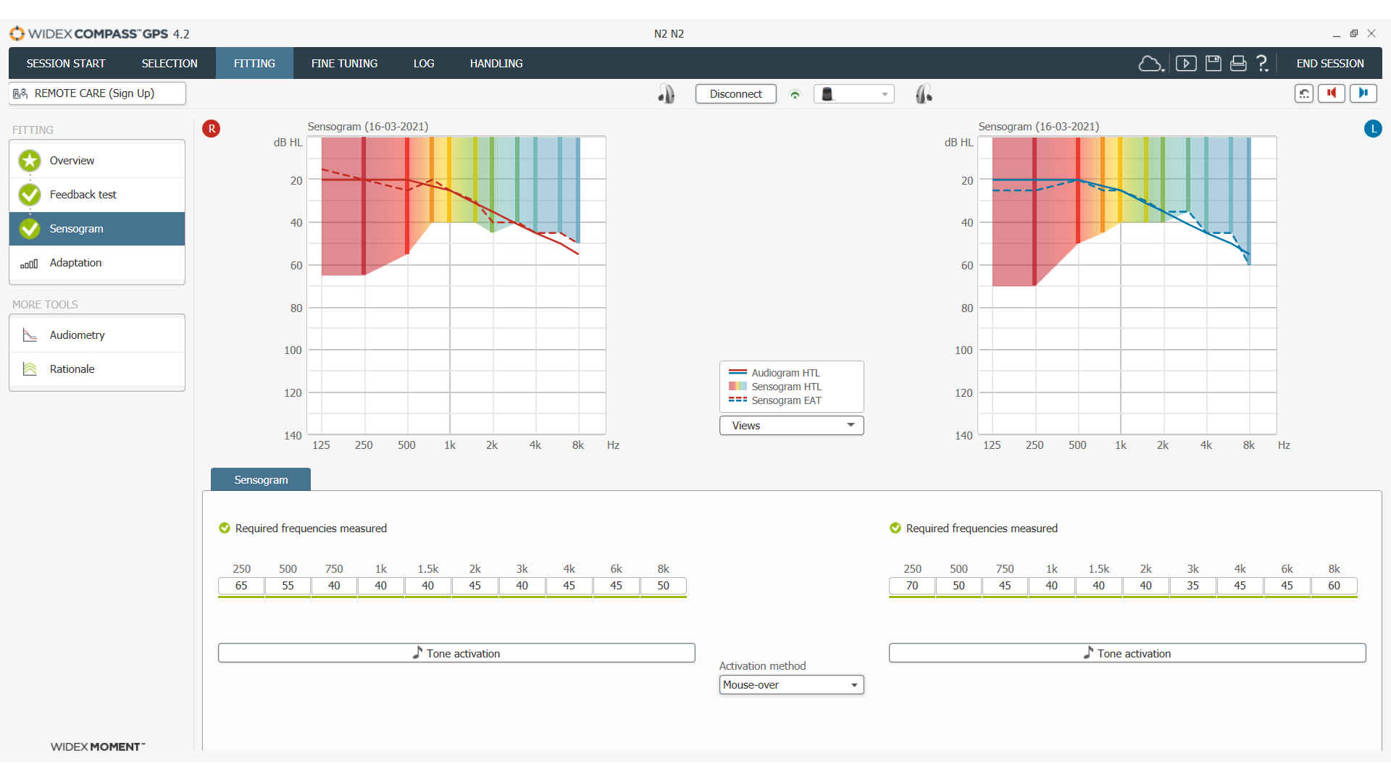Change Activation method from Mouse-over
This screenshot has width=1391, height=782.
791,684
